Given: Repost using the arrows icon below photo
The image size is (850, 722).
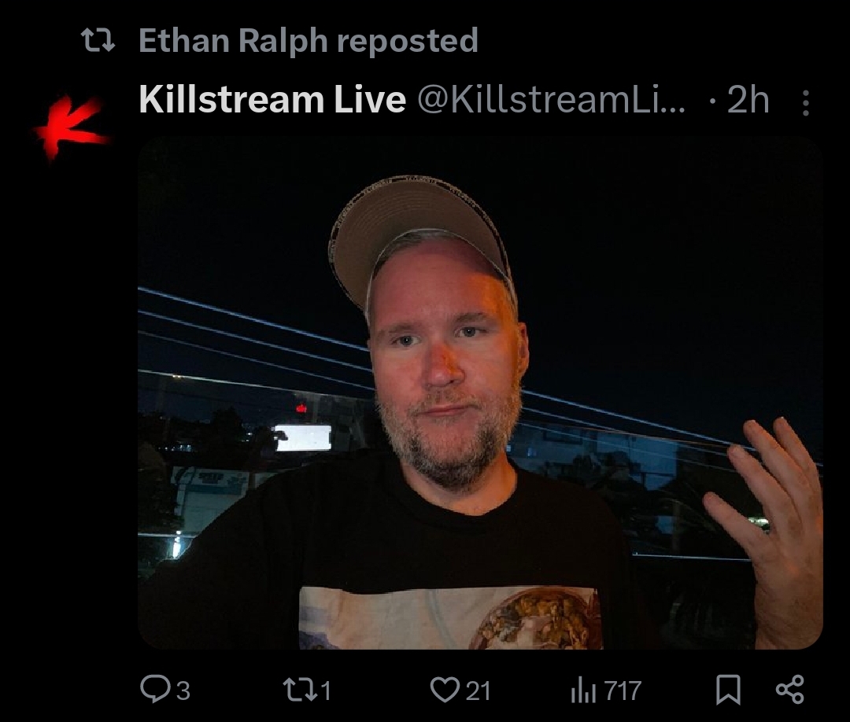Looking at the screenshot, I should tap(300, 691).
